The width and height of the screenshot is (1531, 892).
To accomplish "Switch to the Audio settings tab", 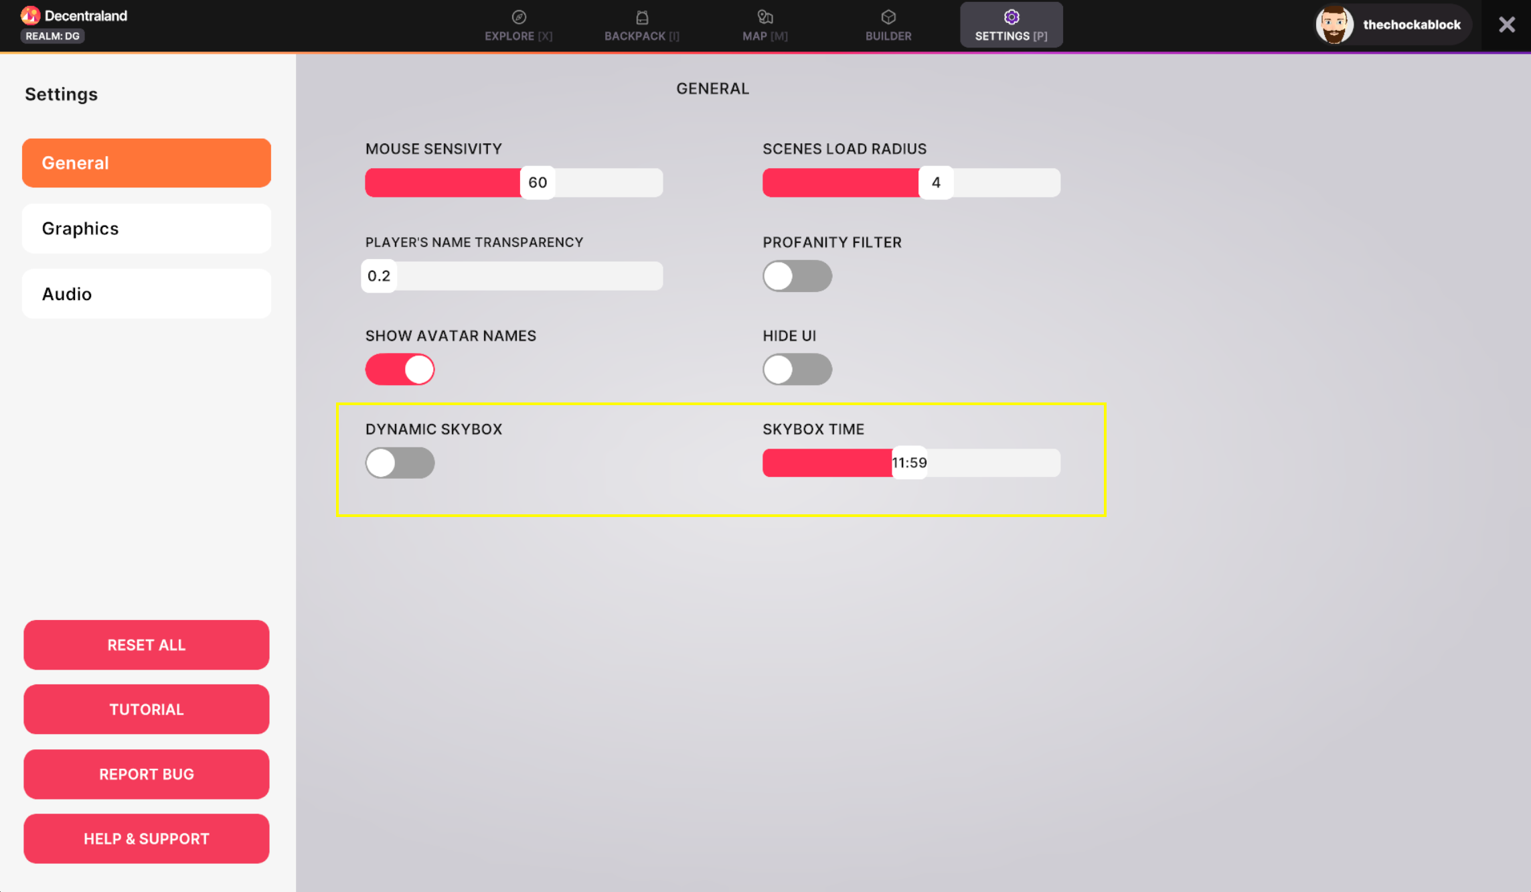I will click(147, 294).
